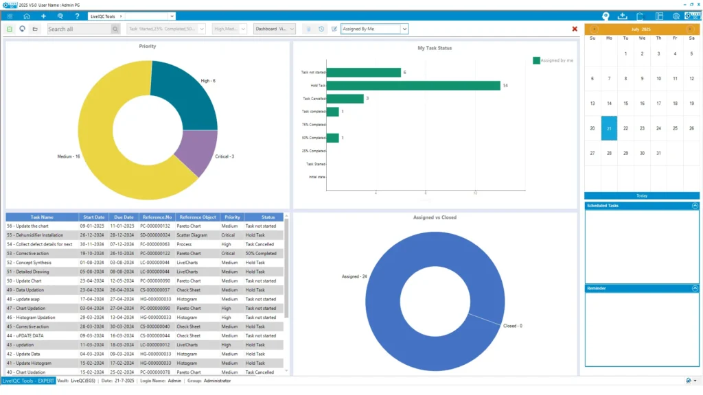Click the download tray icon
The image size is (703, 395).
click(622, 16)
